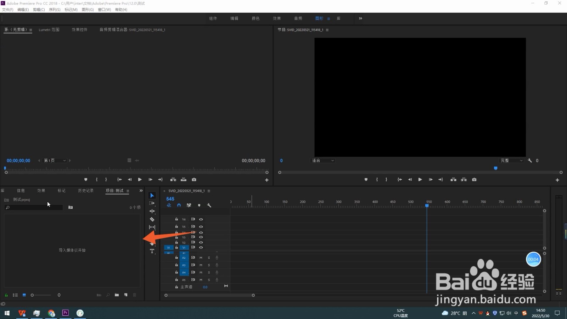Adjust project panel thumbnail zoom slider
This screenshot has width=567, height=319.
click(41, 295)
